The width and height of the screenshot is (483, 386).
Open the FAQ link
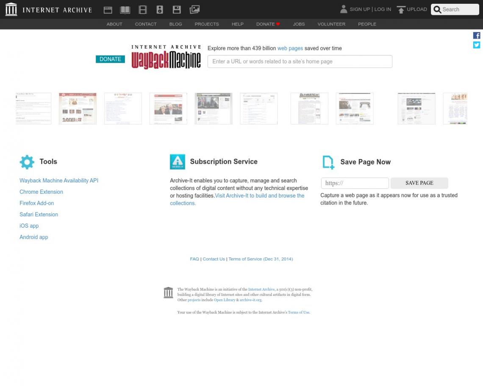coord(194,259)
